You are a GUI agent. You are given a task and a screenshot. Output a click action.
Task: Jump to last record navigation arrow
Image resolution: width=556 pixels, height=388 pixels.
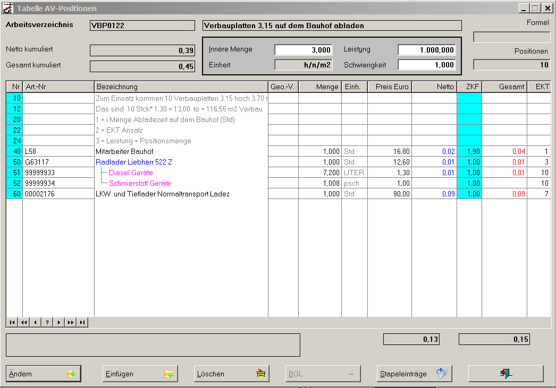coord(82,322)
